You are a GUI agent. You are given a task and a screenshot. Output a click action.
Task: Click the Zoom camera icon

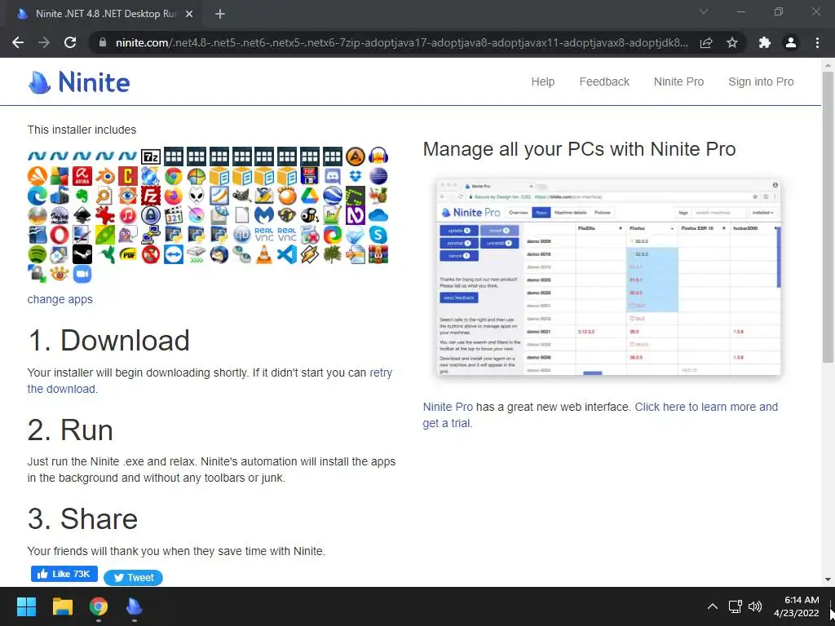[82, 274]
